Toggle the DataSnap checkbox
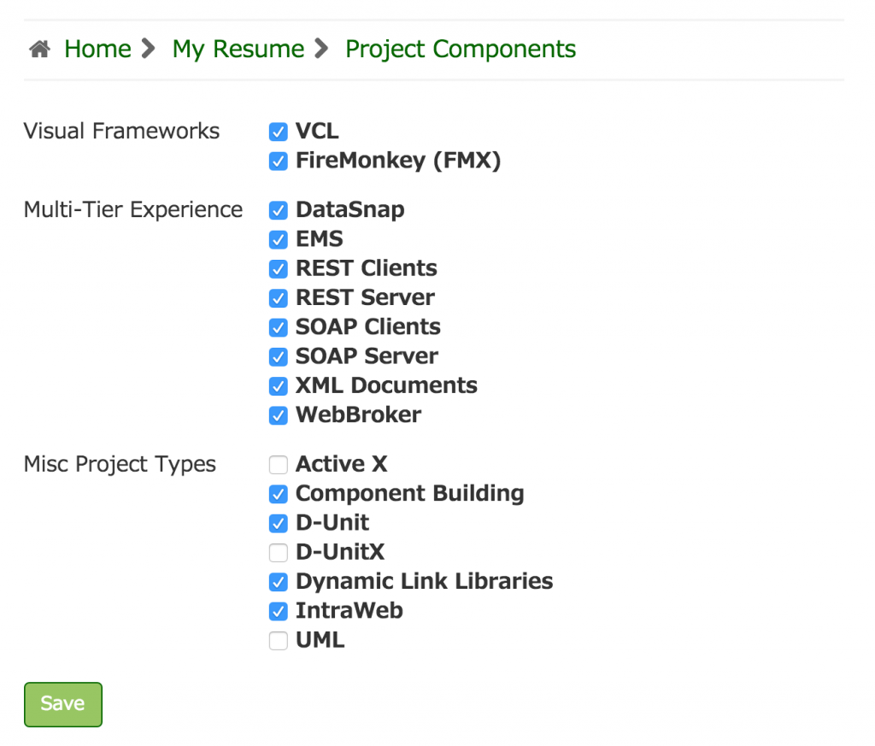 pos(278,210)
